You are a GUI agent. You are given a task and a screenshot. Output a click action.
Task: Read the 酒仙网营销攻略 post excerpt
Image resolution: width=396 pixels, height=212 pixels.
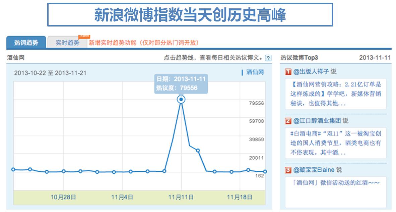pyautogui.click(x=336, y=94)
